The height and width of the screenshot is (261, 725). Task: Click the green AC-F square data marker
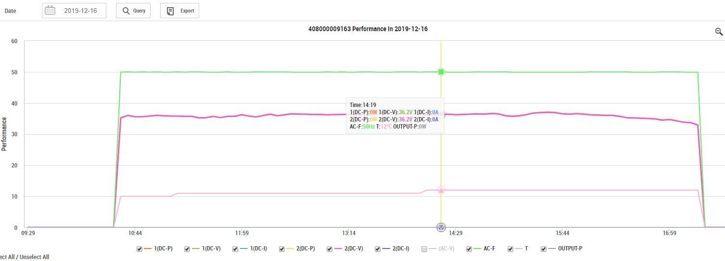point(441,72)
